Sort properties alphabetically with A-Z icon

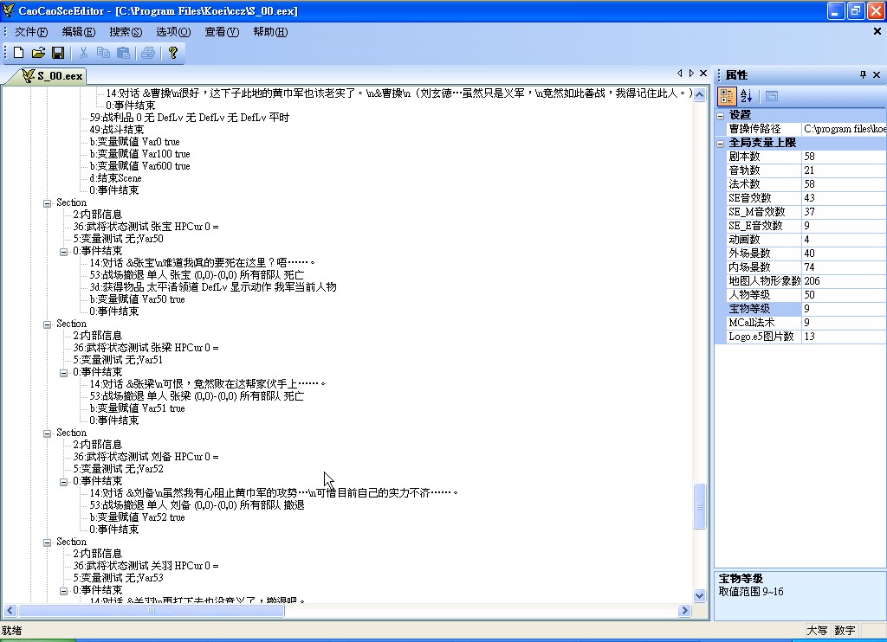click(x=747, y=96)
